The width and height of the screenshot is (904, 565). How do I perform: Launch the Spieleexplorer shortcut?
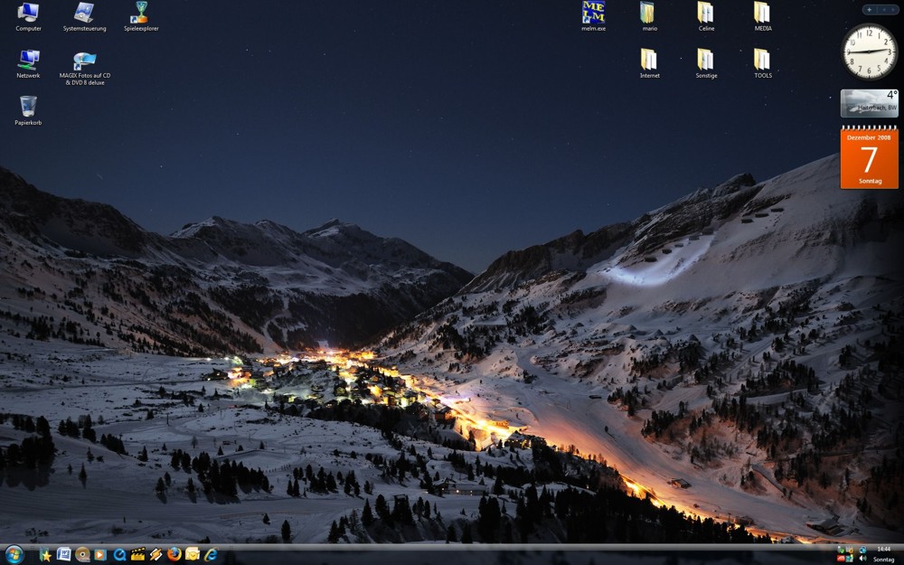[140, 14]
